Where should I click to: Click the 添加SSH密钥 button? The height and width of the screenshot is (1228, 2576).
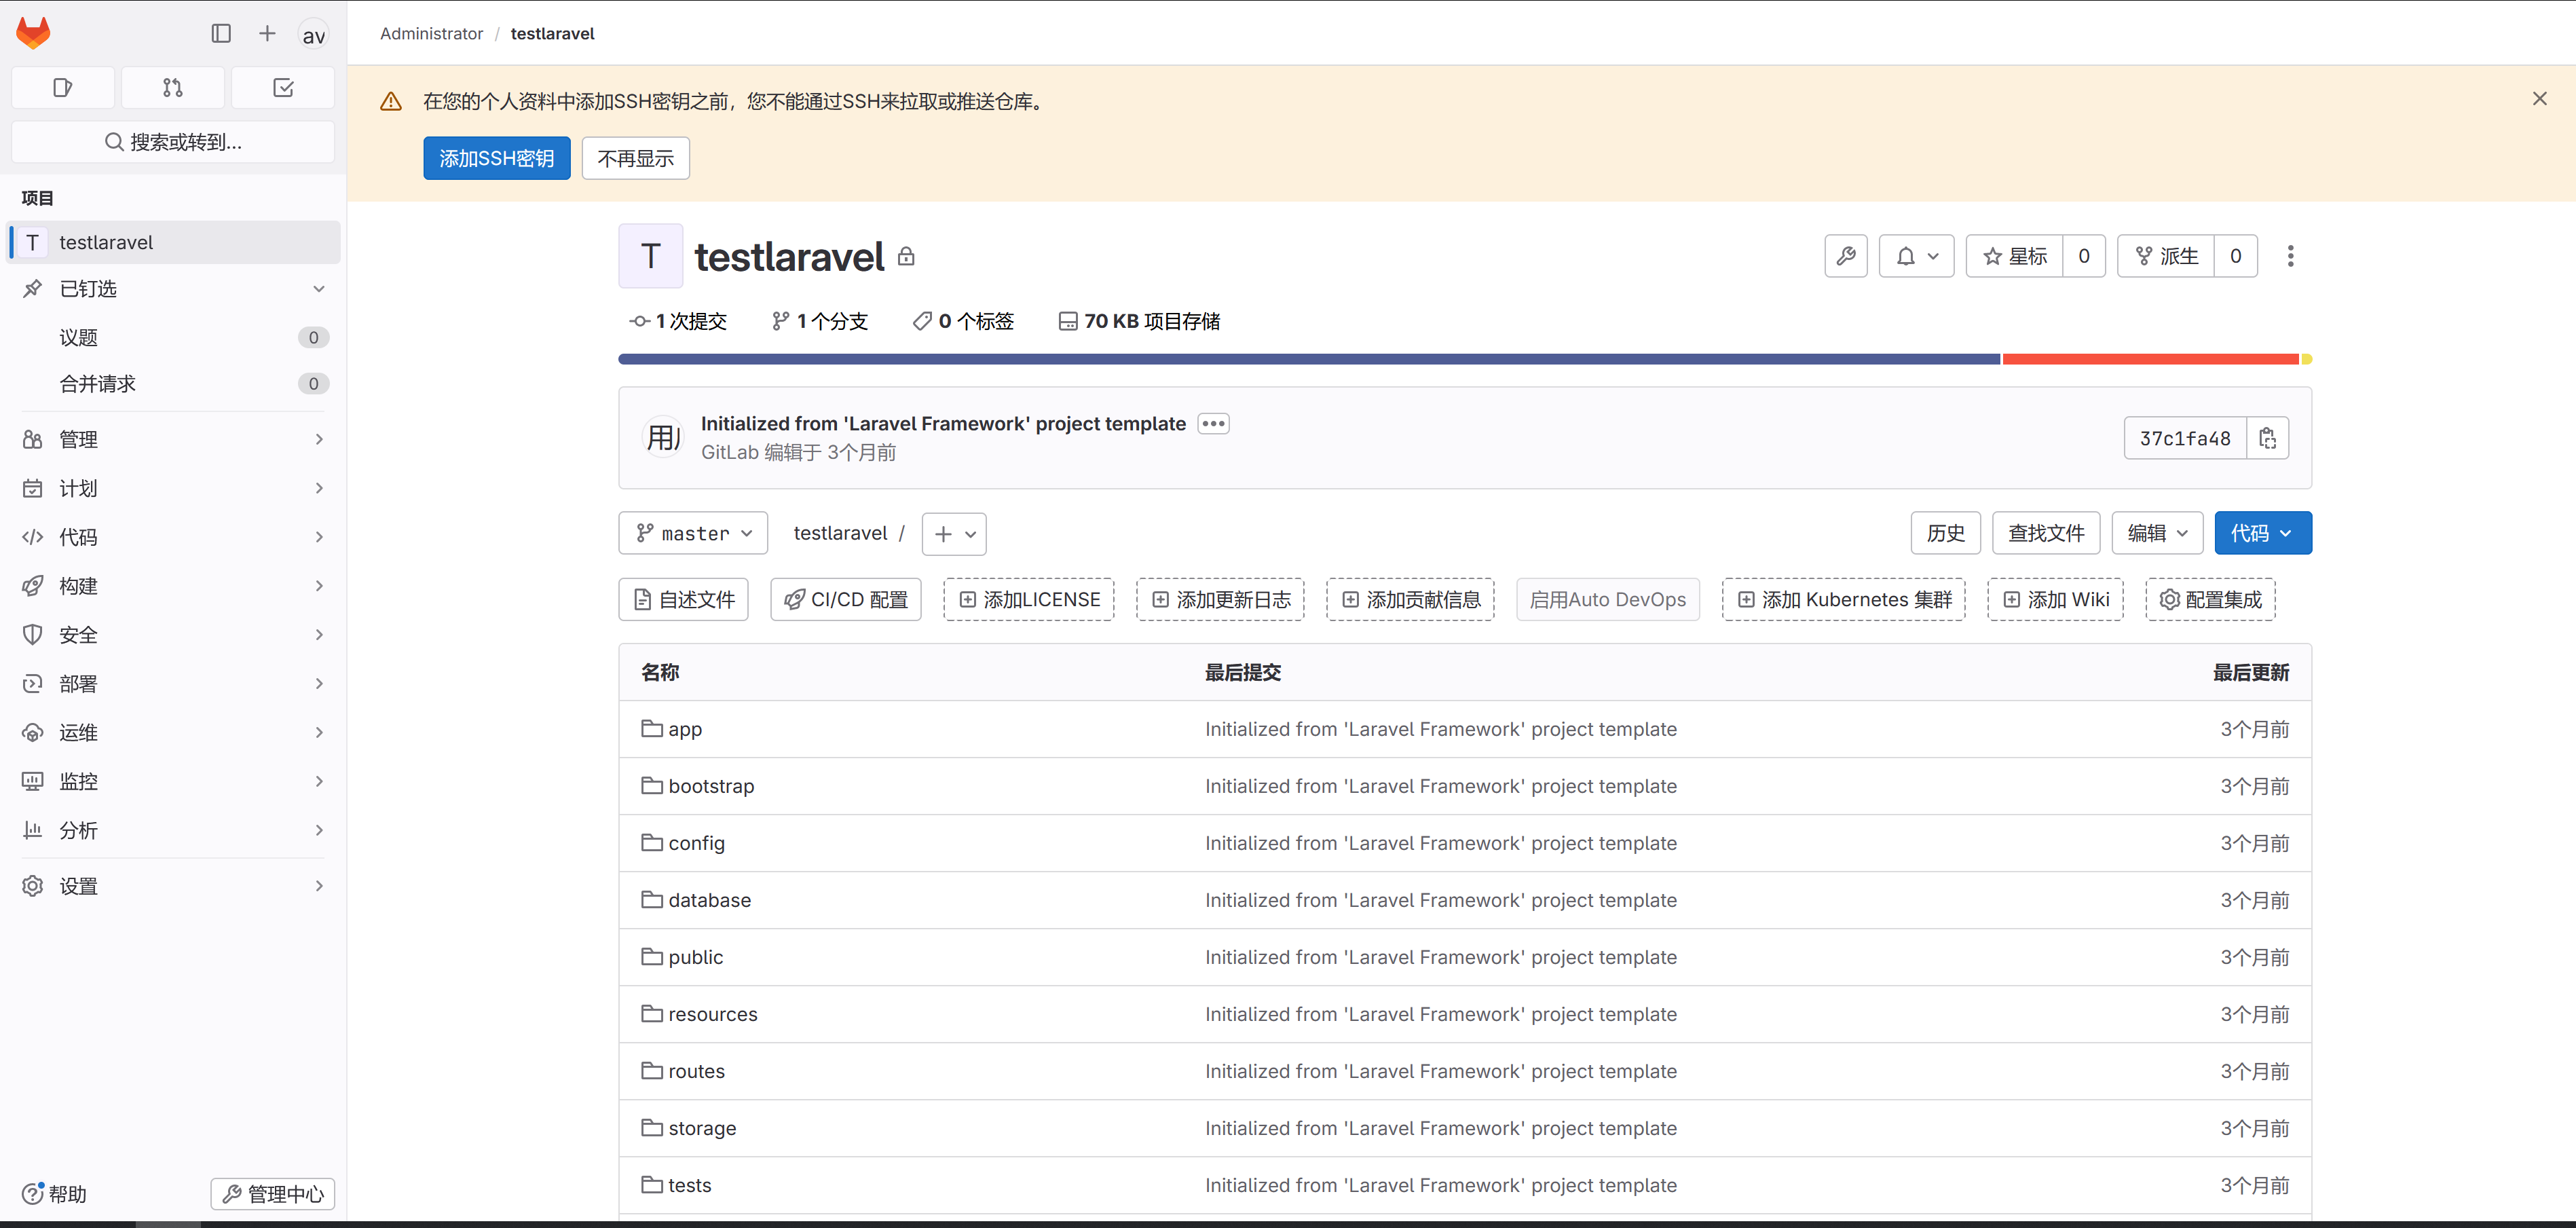click(x=496, y=158)
